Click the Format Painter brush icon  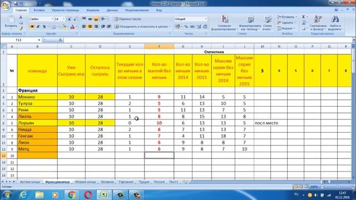pos(21,28)
